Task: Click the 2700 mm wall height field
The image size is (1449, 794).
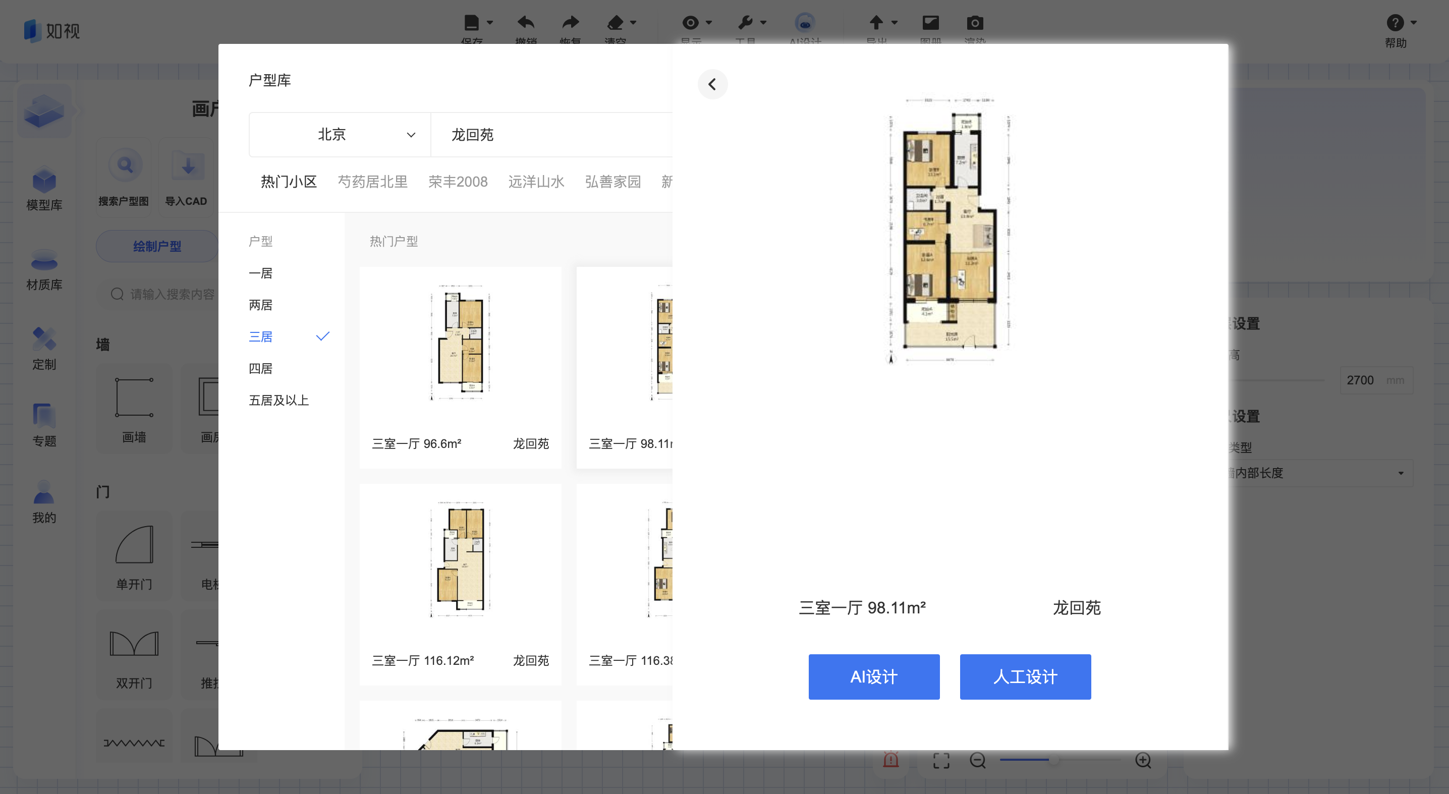Action: click(1376, 380)
